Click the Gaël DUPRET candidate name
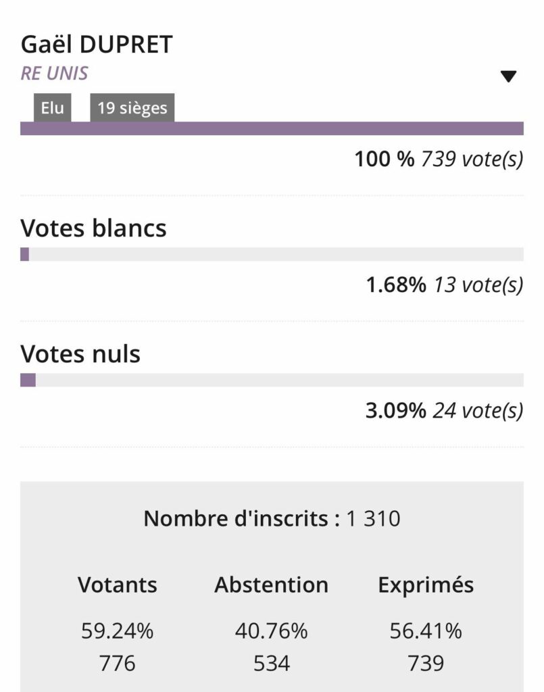The height and width of the screenshot is (692, 544). (97, 45)
